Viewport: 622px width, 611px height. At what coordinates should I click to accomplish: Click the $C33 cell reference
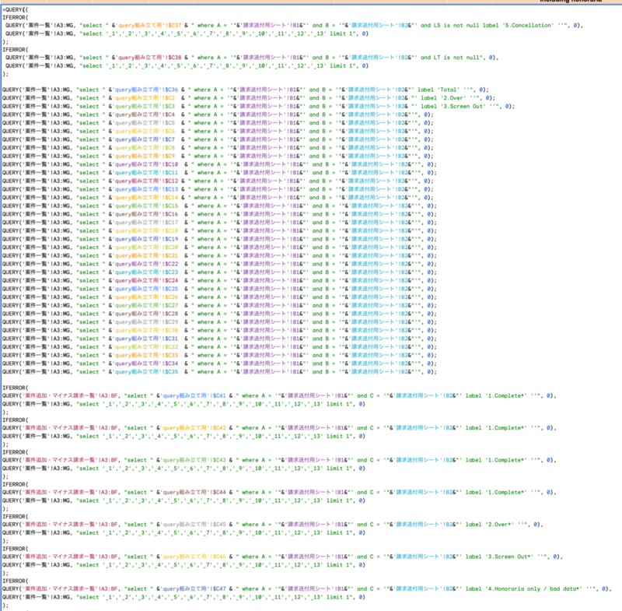pos(169,356)
